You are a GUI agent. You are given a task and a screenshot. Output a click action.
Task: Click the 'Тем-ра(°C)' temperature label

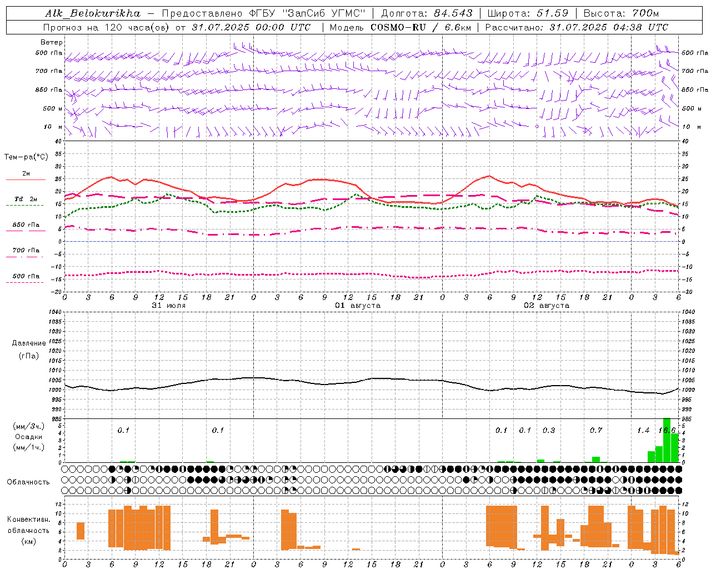(x=26, y=157)
